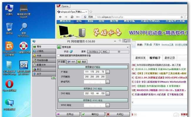Select 网络驱动器 in the sidebar
The height and width of the screenshot is (117, 191).
coord(44,60)
